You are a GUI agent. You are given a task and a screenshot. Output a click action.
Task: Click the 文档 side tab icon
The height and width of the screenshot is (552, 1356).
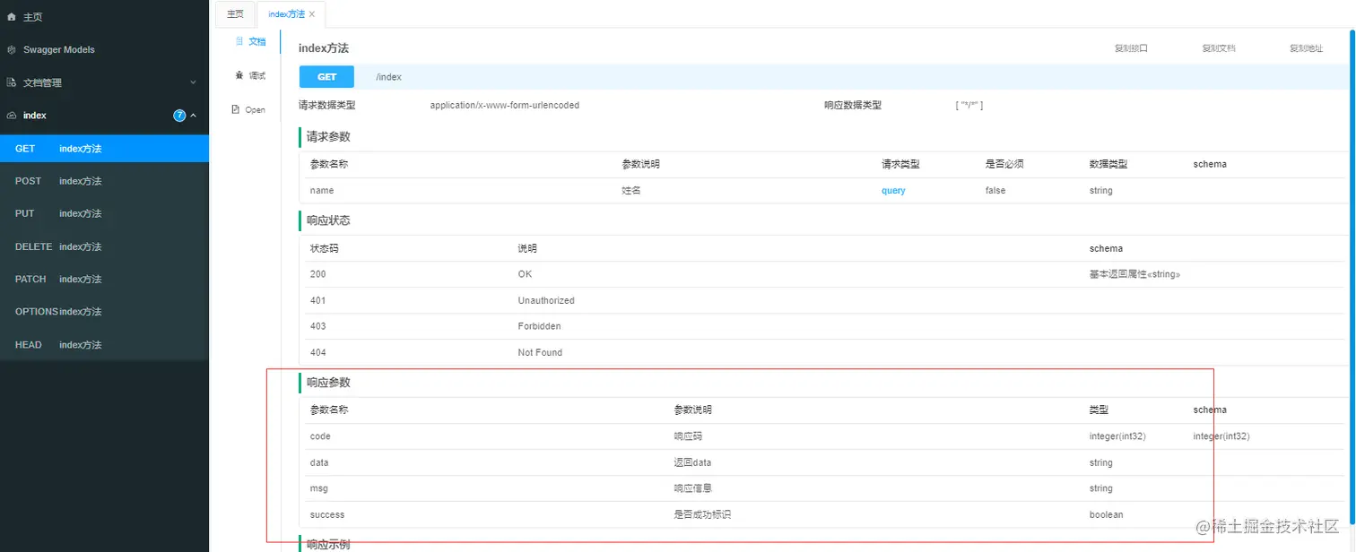pos(239,41)
